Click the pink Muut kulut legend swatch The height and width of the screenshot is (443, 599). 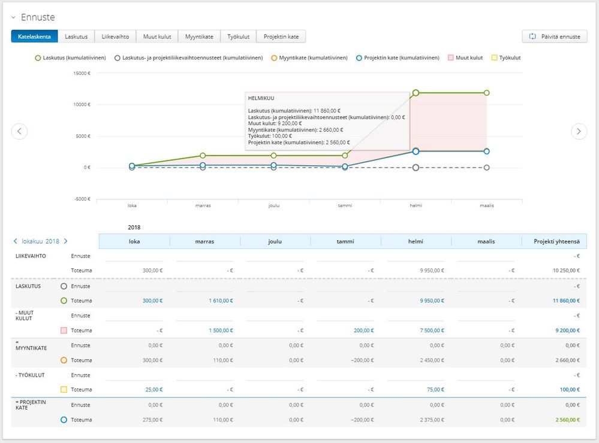click(x=450, y=58)
